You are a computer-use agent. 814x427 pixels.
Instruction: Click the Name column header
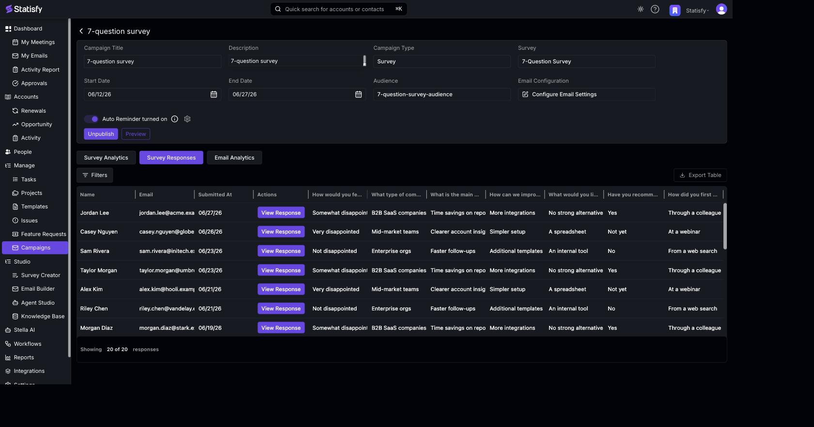pyautogui.click(x=87, y=194)
